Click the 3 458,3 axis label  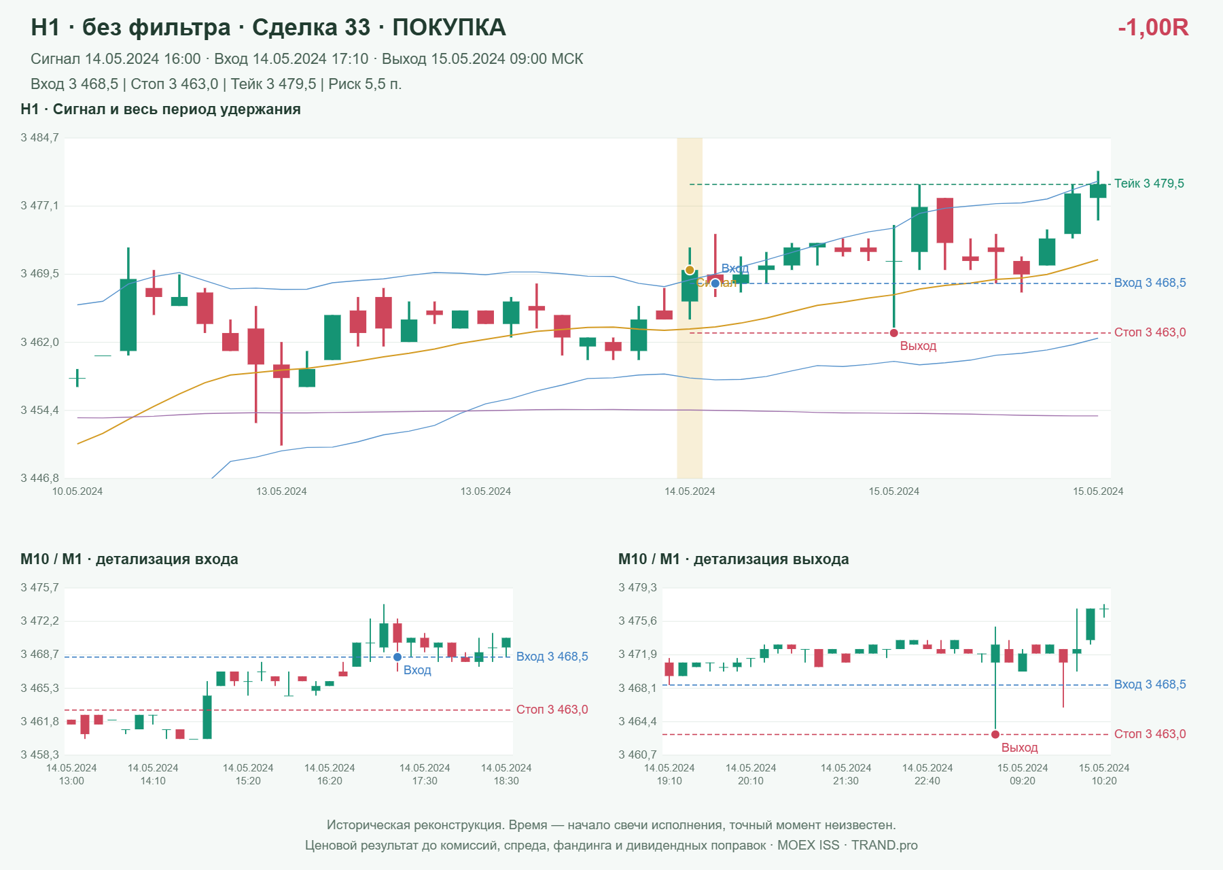40,755
